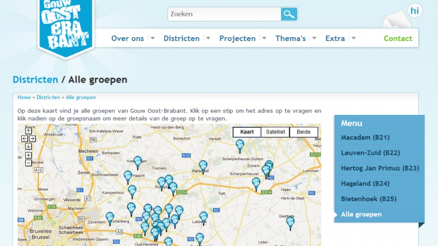Pan the map right arrow
The image size is (438, 246).
pyautogui.click(x=32, y=138)
